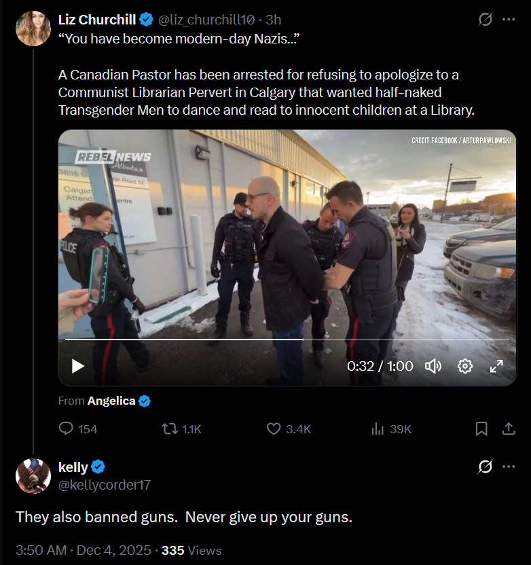Open video settings gear
The width and height of the screenshot is (531, 565).
[x=465, y=366]
